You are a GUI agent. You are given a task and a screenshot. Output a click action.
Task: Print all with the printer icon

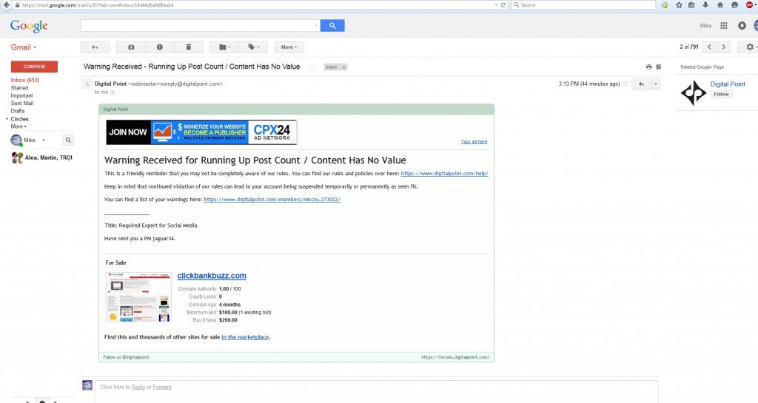point(648,67)
